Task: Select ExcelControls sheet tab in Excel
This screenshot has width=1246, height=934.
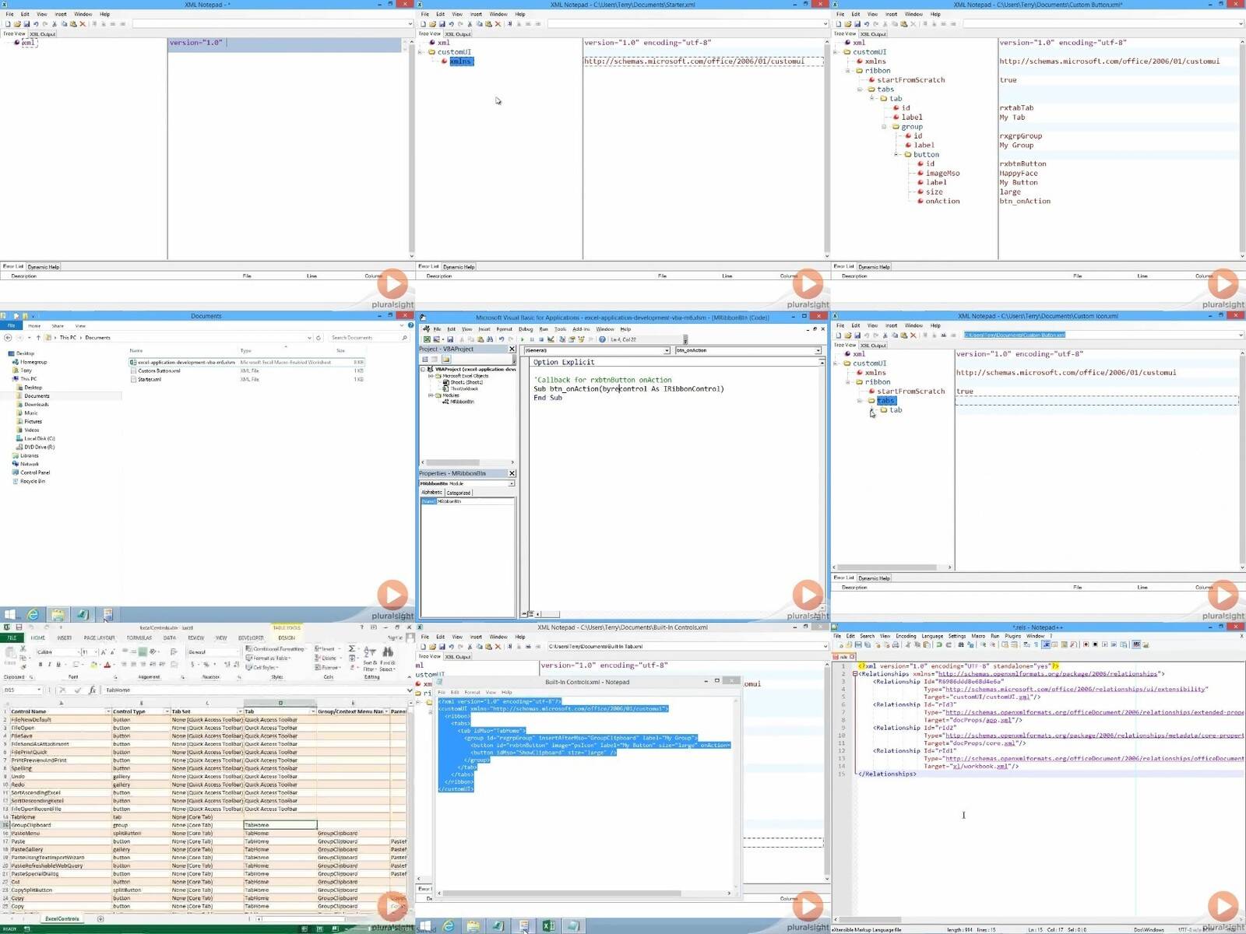Action: pyautogui.click(x=62, y=919)
